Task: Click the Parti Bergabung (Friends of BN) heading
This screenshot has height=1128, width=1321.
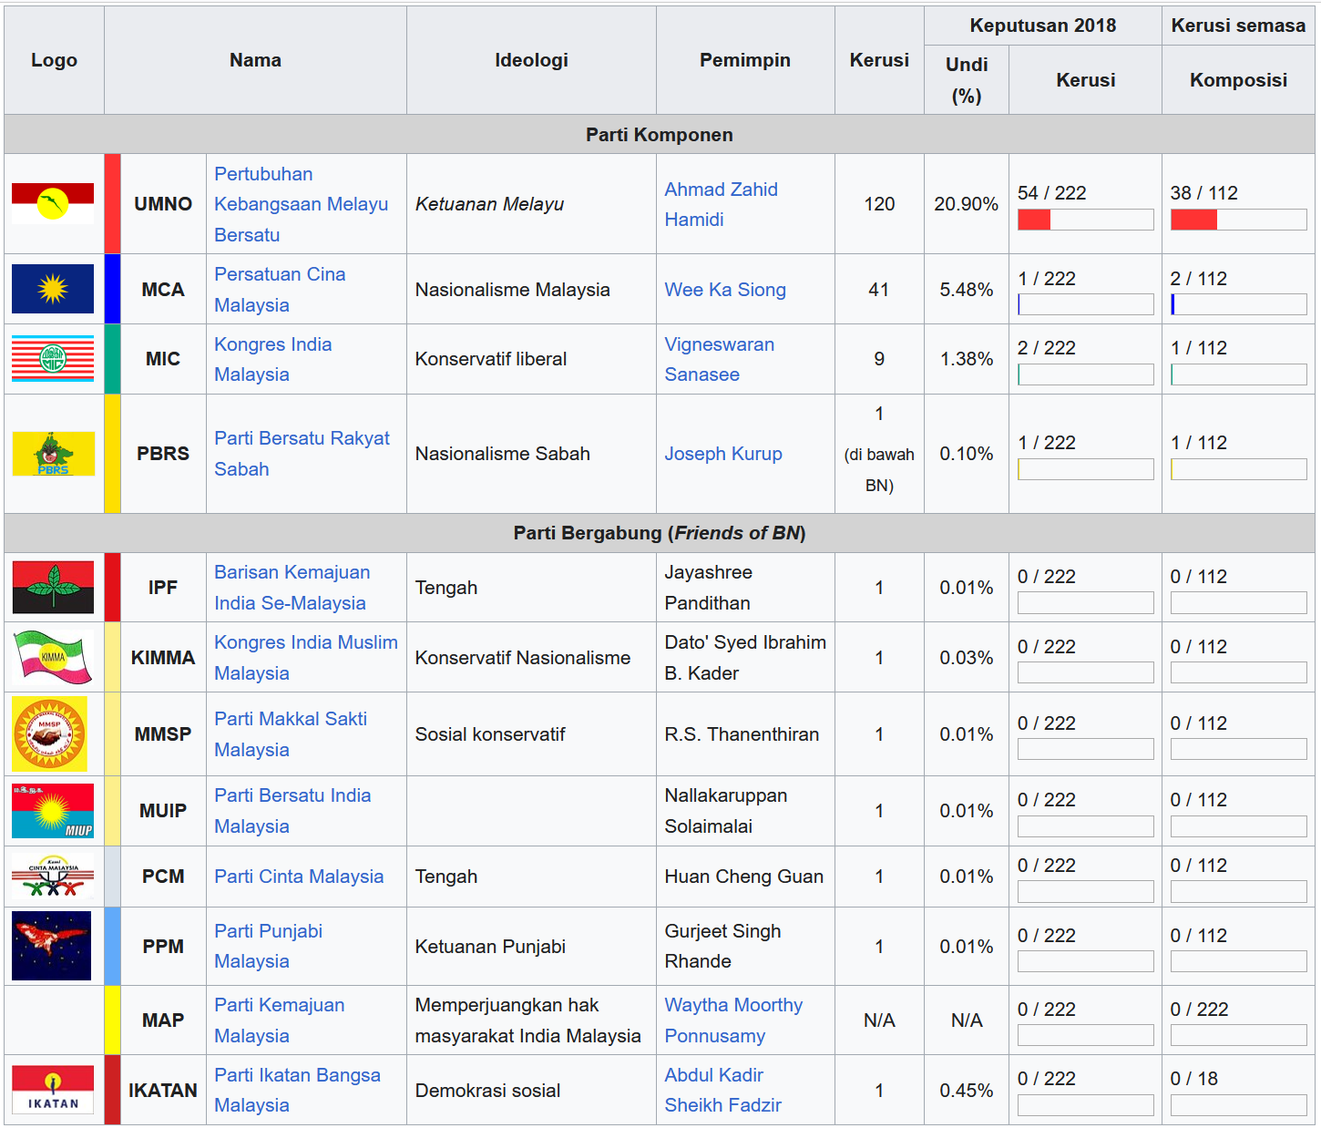Action: (x=660, y=533)
